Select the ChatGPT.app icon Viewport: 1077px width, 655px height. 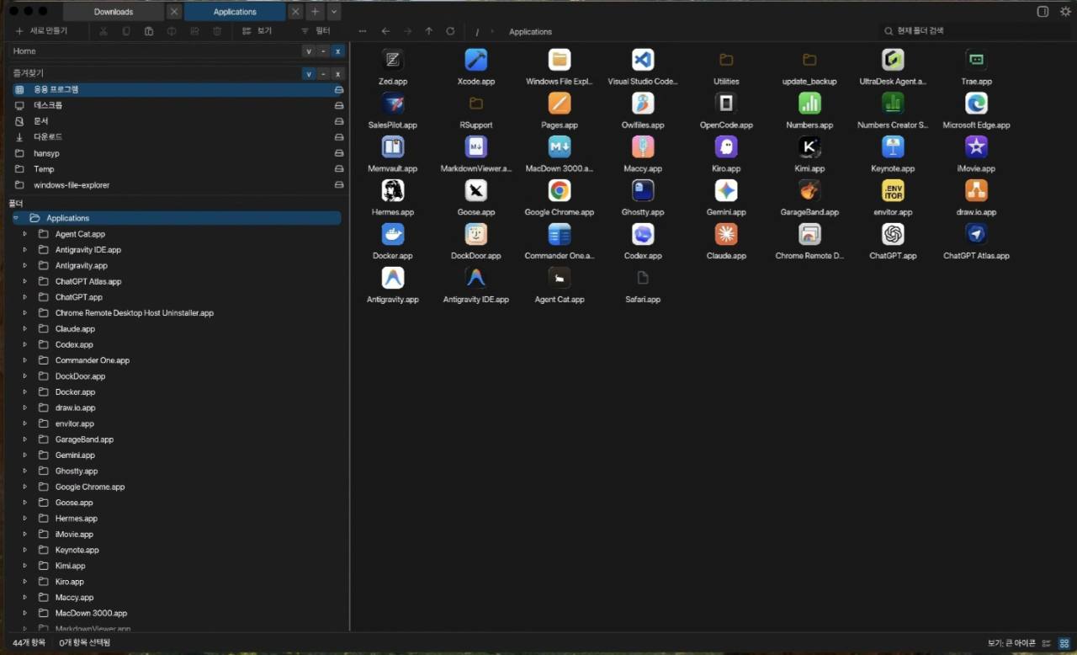pyautogui.click(x=893, y=234)
